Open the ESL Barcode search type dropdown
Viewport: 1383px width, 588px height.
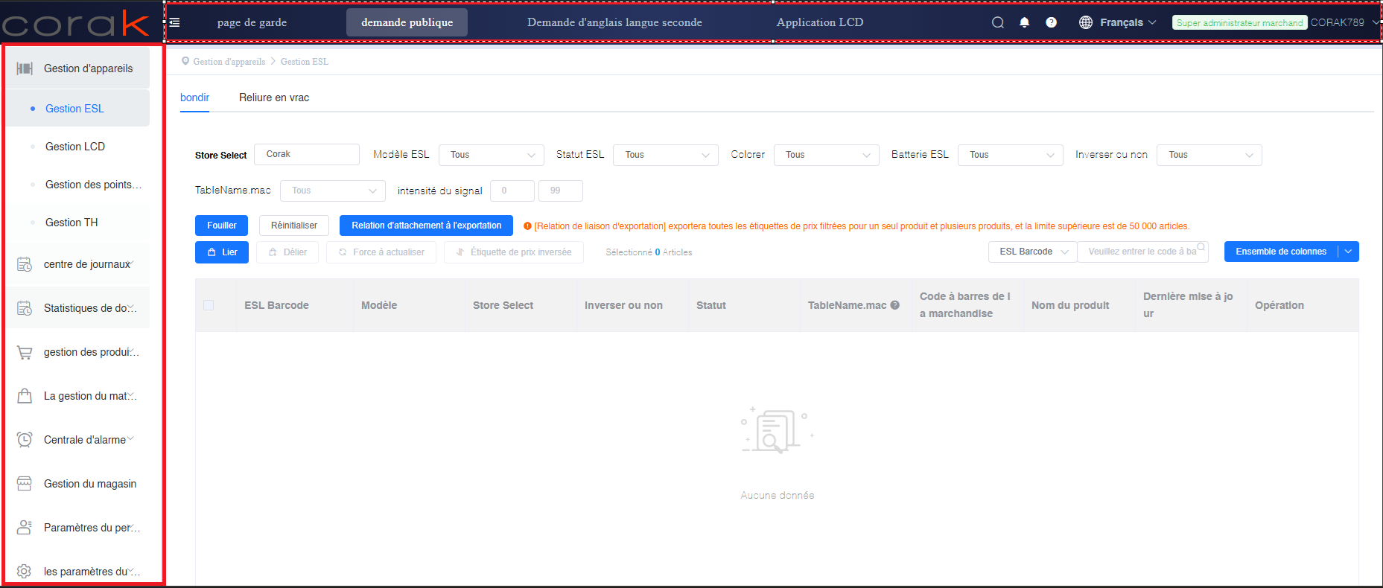(1033, 252)
